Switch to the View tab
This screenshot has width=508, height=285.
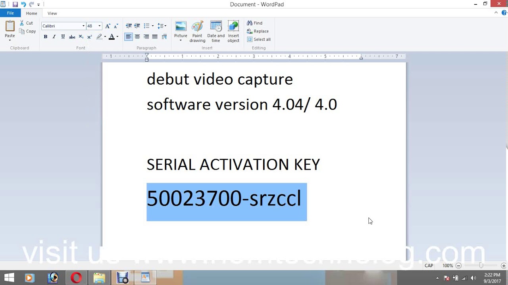52,13
